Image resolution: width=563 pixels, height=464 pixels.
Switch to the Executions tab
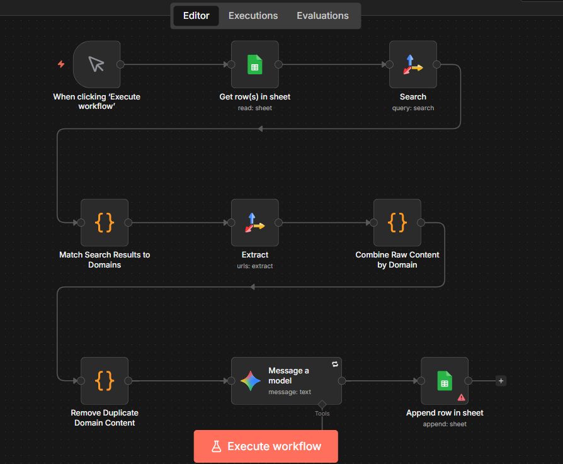pyautogui.click(x=253, y=15)
